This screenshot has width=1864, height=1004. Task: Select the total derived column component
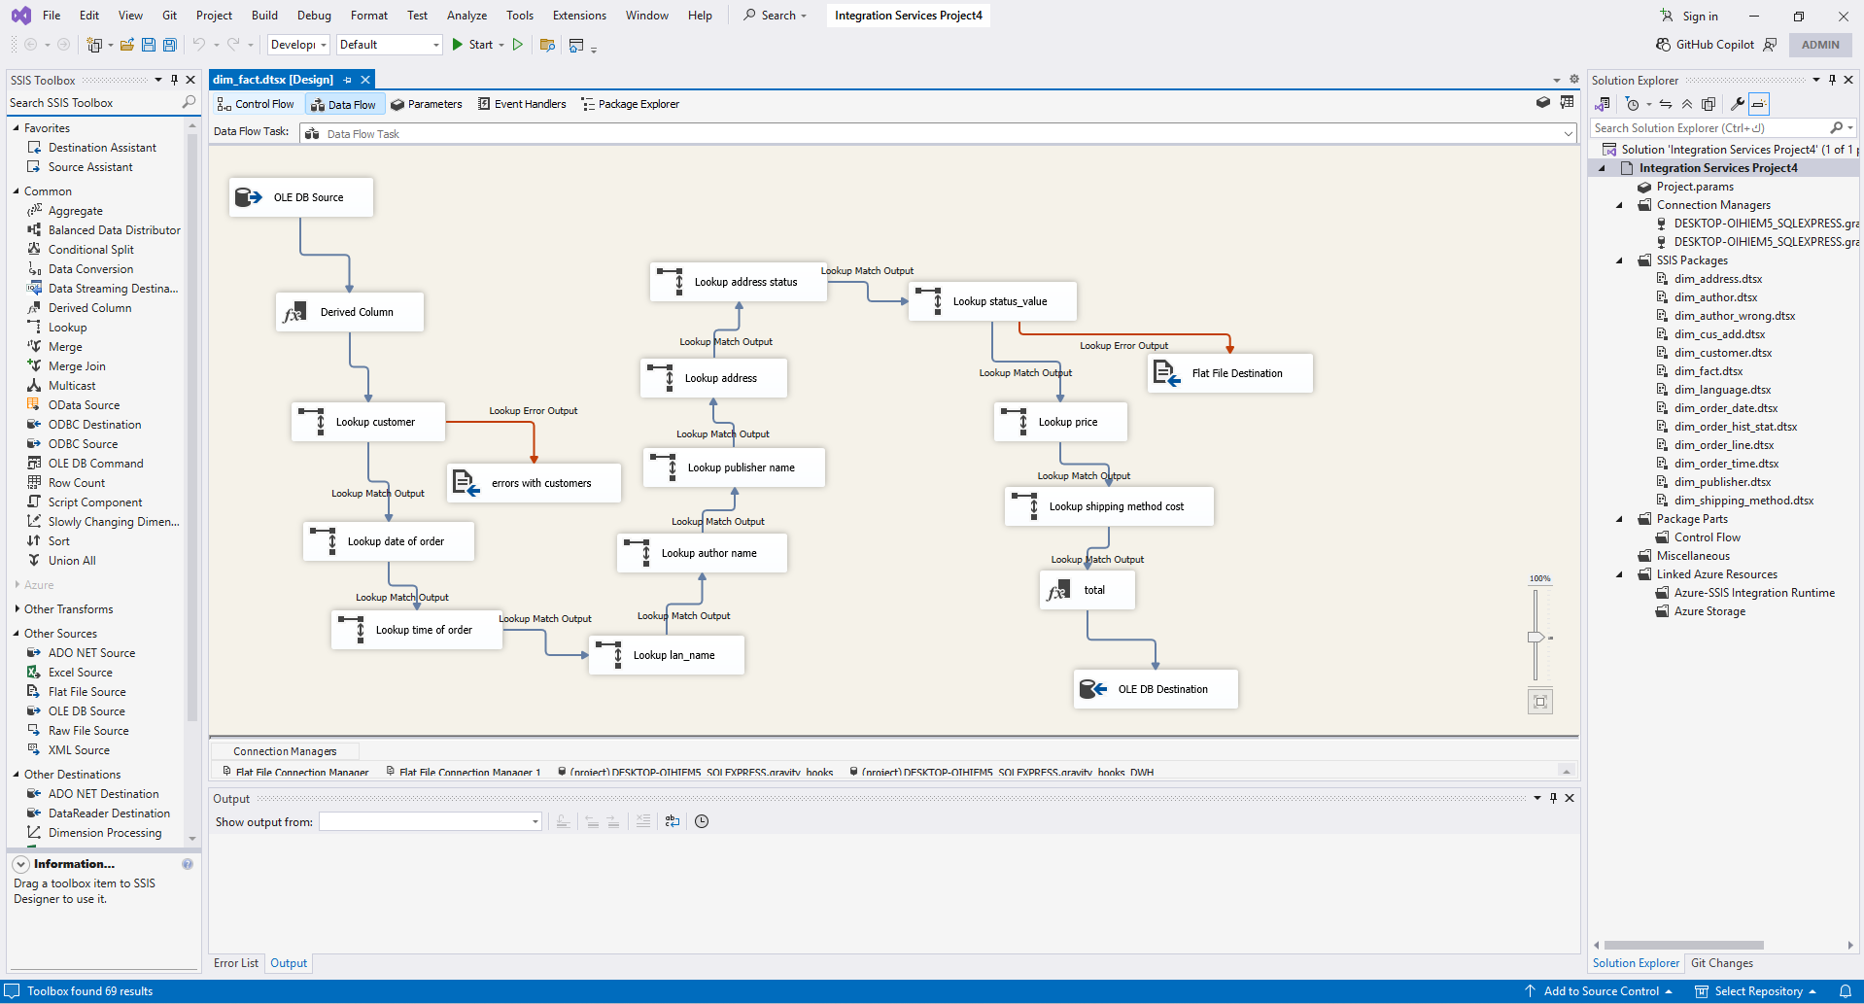point(1087,590)
